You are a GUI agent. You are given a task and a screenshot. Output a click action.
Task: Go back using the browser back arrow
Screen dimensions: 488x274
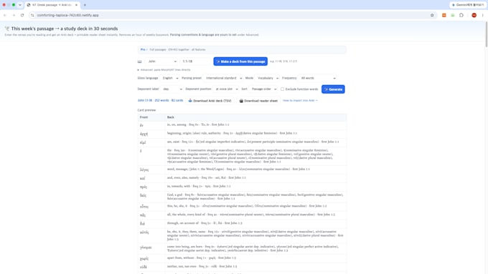coord(5,15)
